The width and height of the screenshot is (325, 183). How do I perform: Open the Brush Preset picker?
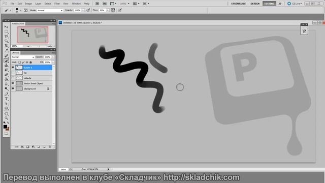(x=18, y=10)
